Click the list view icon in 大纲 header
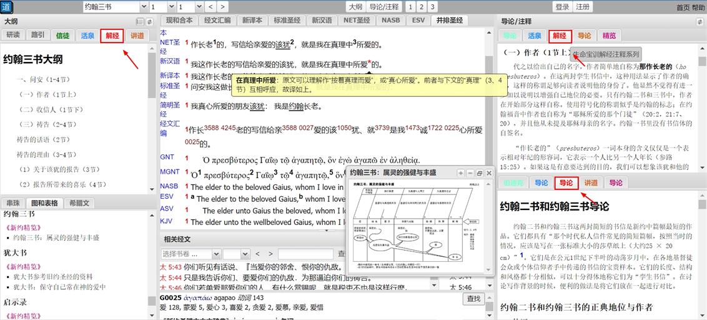 point(140,21)
